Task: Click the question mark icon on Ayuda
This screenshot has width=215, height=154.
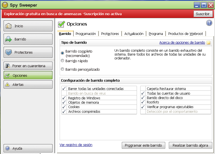Action: click(7, 148)
